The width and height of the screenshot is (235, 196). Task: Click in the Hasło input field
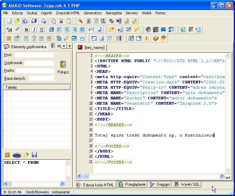point(35,71)
